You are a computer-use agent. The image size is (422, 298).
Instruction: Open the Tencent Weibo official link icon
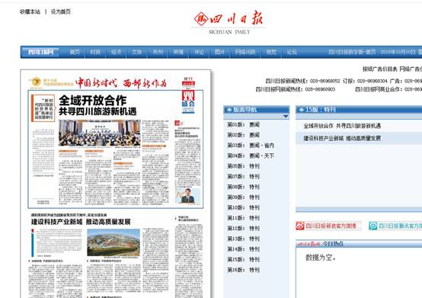coord(372,226)
